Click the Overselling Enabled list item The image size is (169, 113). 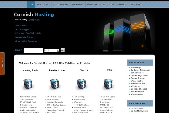(x=55, y=110)
